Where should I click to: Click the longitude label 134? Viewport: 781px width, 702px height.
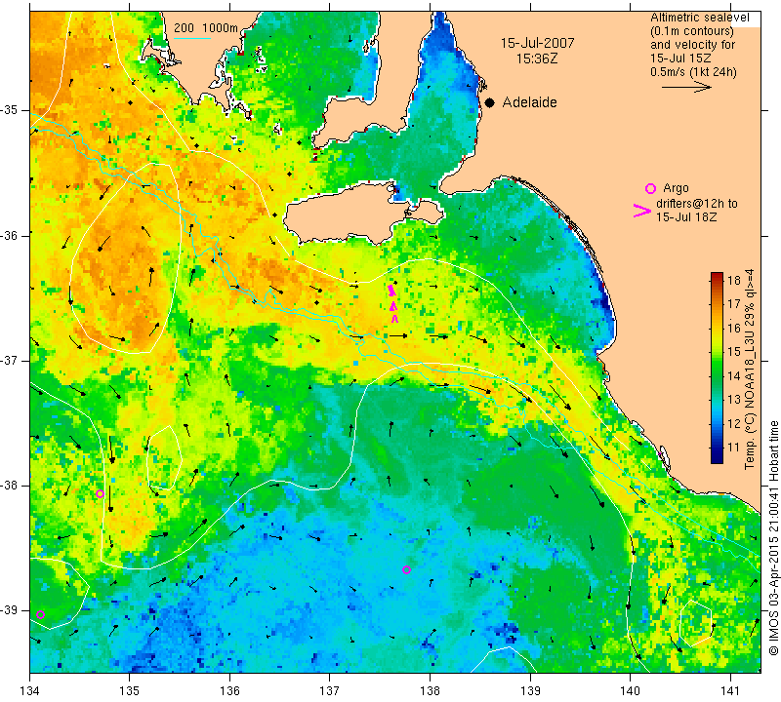30,690
